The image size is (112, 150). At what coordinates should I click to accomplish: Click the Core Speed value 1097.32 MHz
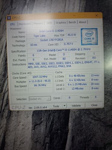(40, 77)
